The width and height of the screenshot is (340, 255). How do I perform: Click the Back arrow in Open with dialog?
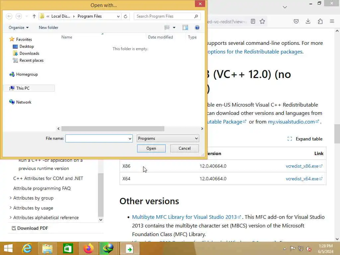[9, 16]
